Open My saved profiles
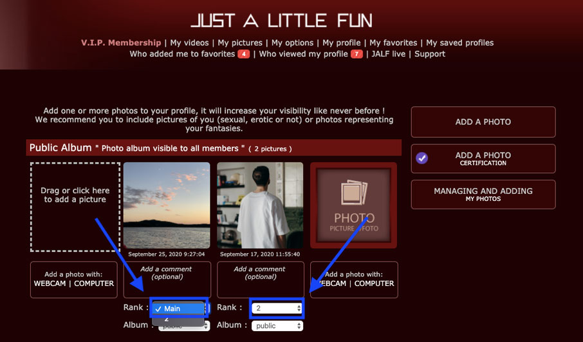The image size is (583, 342). [x=460, y=43]
